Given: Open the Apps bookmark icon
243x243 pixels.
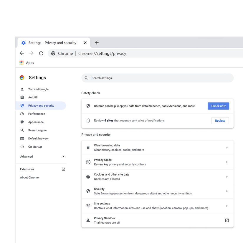Looking at the screenshot, I should (x=21, y=62).
